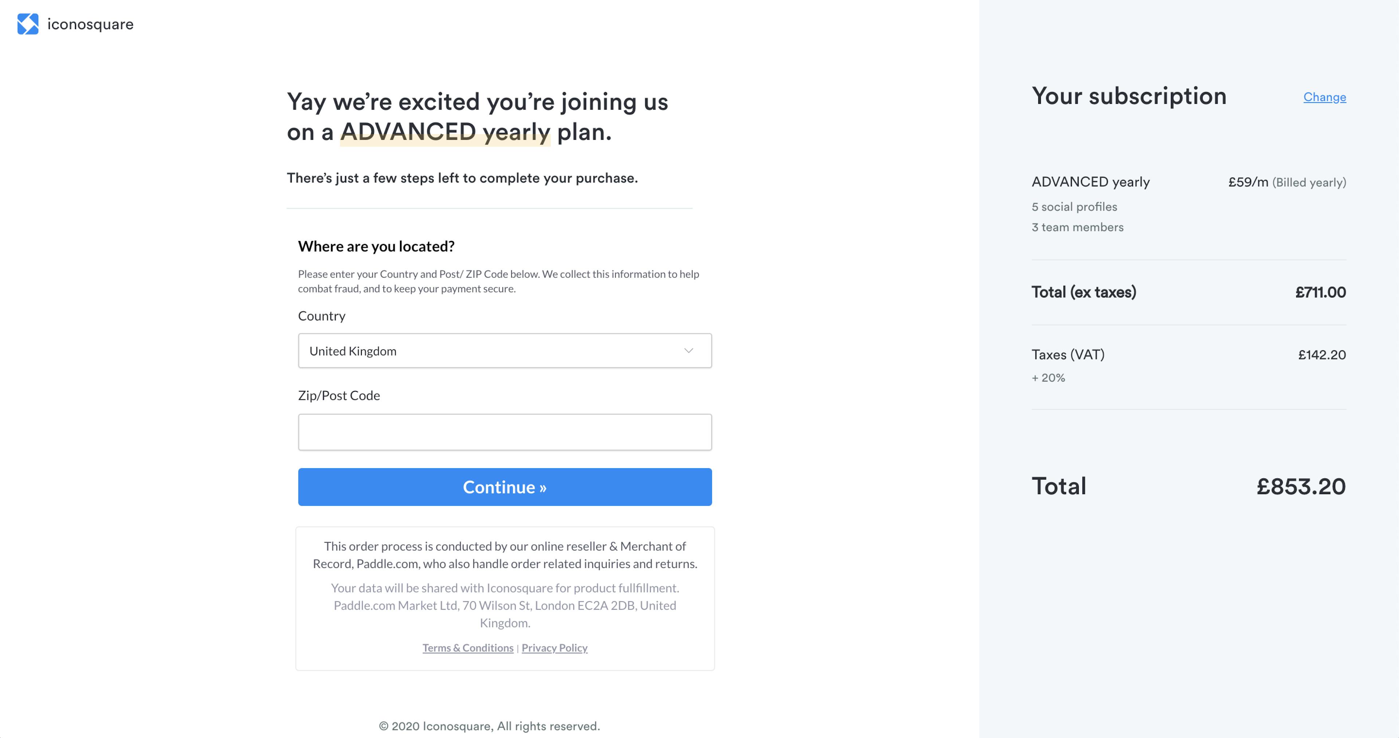Click the Country field label

[x=321, y=316]
